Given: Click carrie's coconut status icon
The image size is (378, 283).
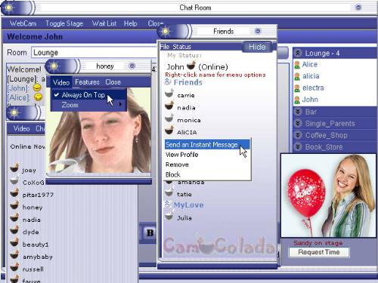Looking at the screenshot, I should pos(169,94).
